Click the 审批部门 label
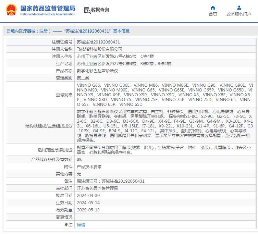Image resolution: width=258 pixels, height=234 pixels. point(64,188)
